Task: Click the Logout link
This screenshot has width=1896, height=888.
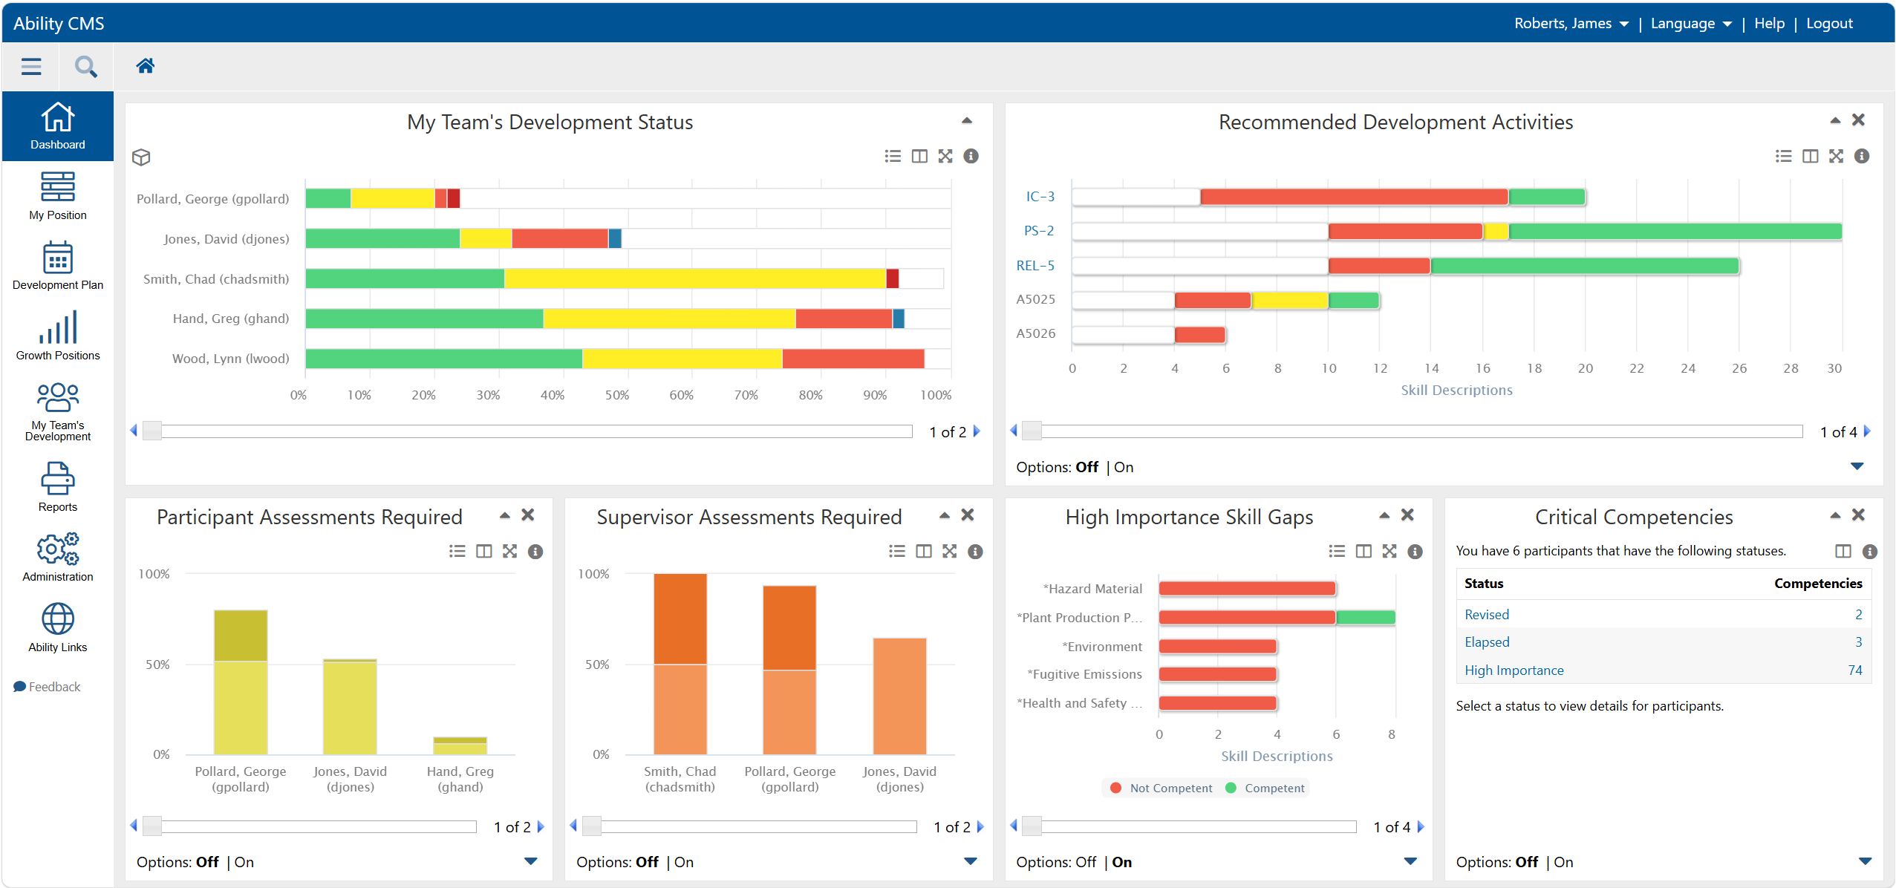Action: point(1829,24)
